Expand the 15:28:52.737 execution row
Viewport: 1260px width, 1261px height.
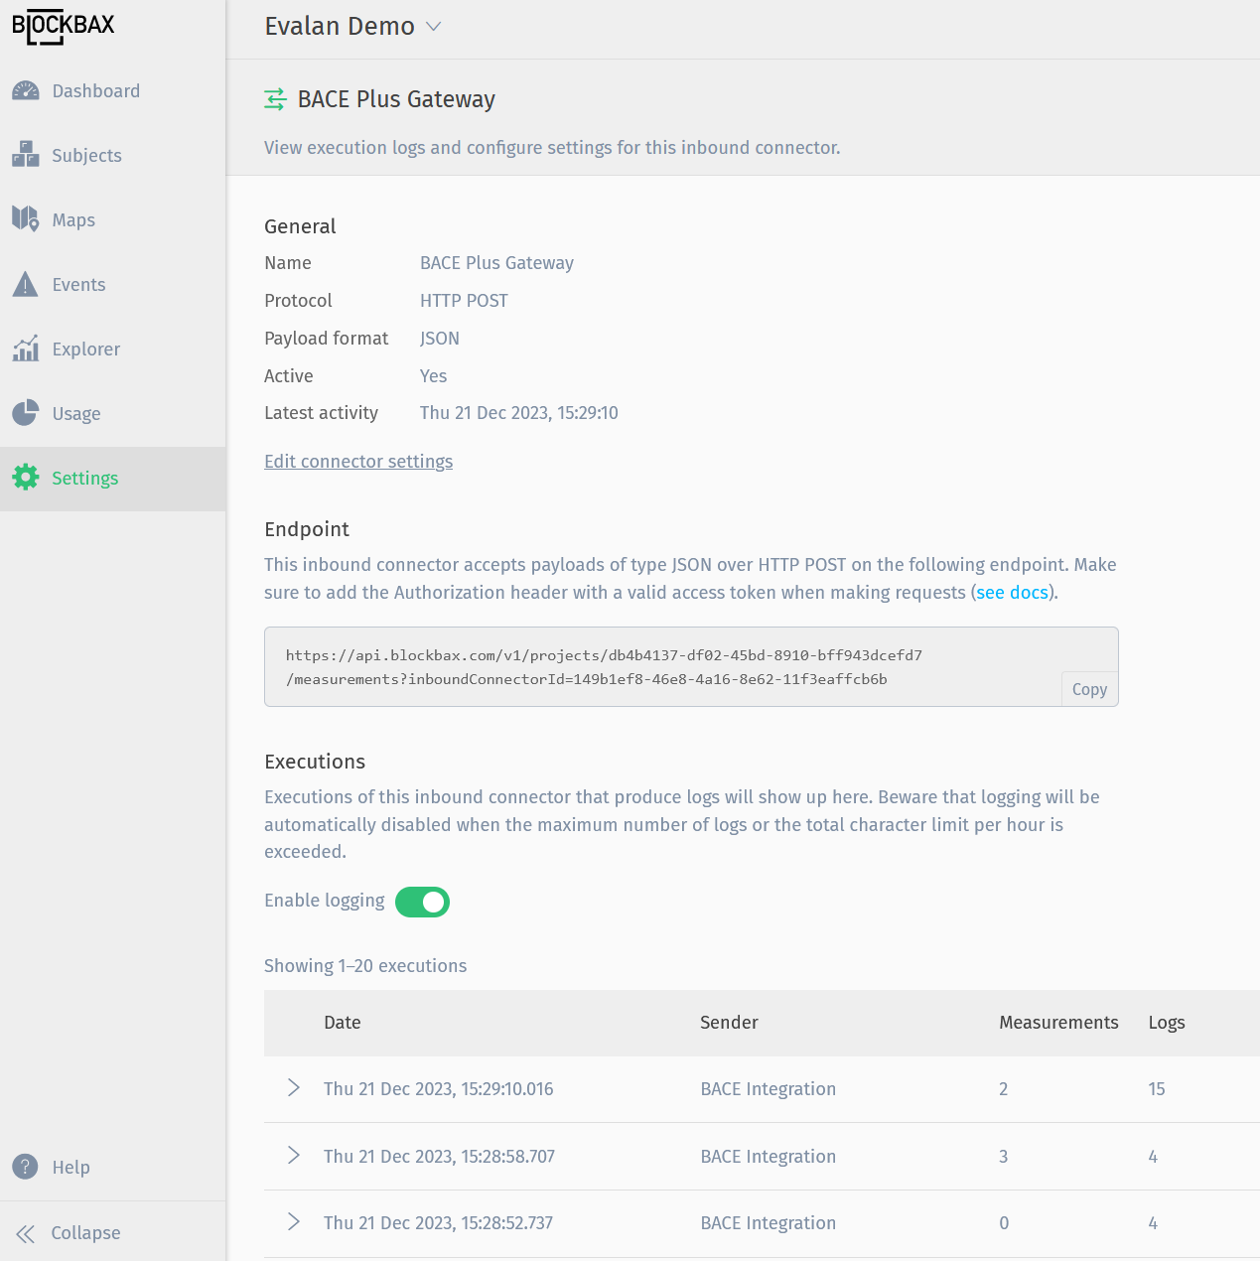click(x=294, y=1222)
